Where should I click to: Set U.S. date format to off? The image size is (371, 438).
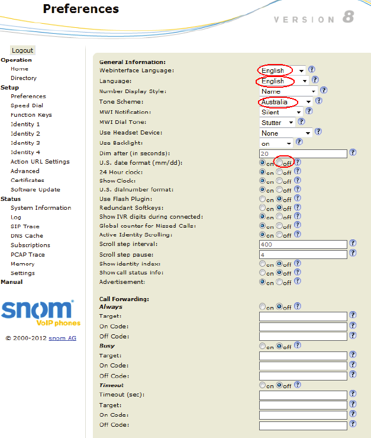click(x=280, y=162)
